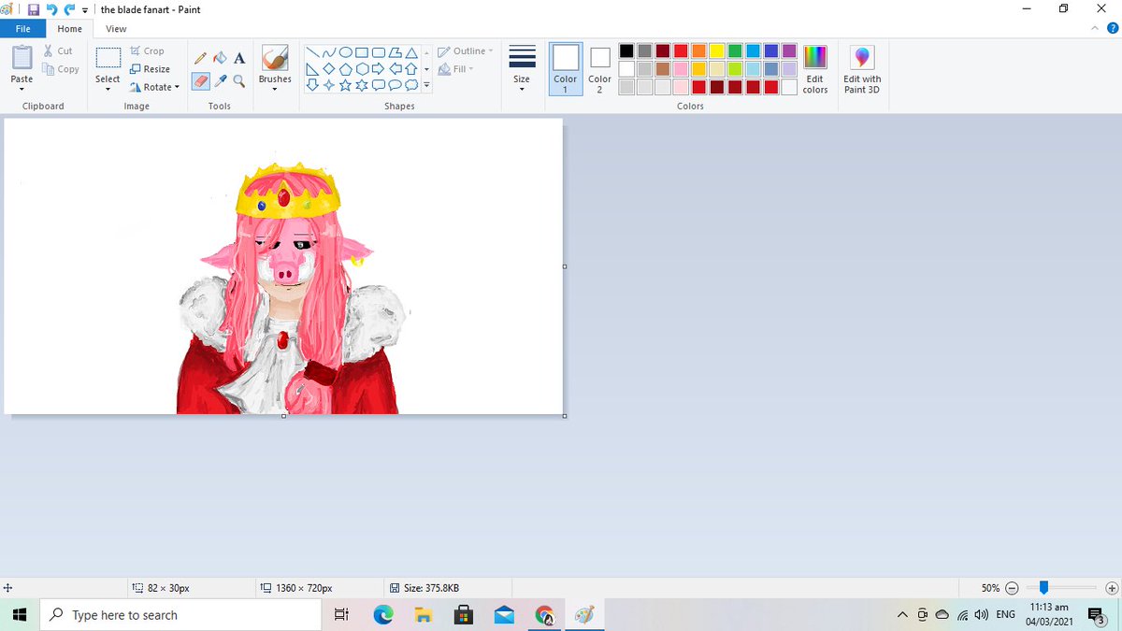
Task: Choose the Line shape
Action: pos(313,52)
